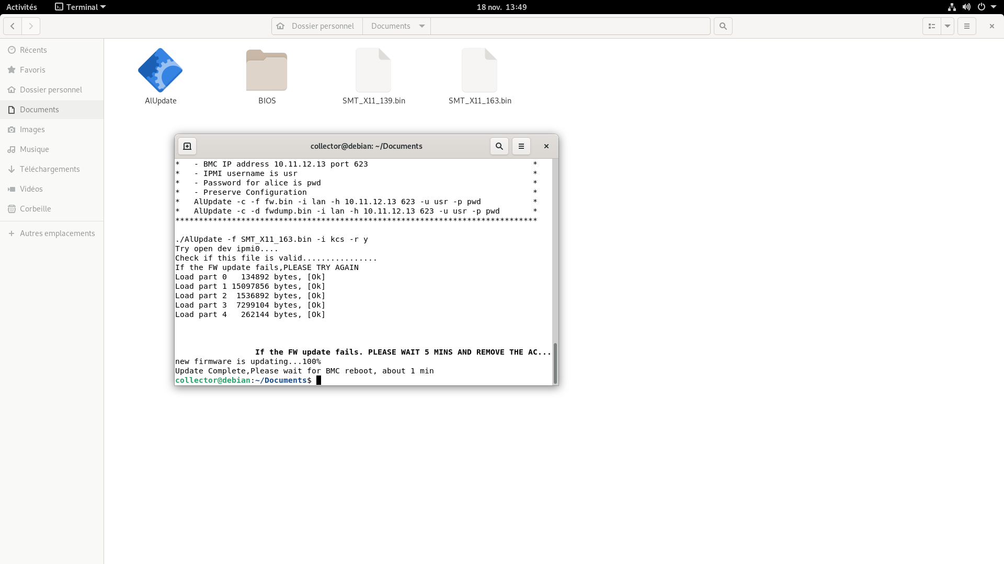Select the BIOS folder

267,70
